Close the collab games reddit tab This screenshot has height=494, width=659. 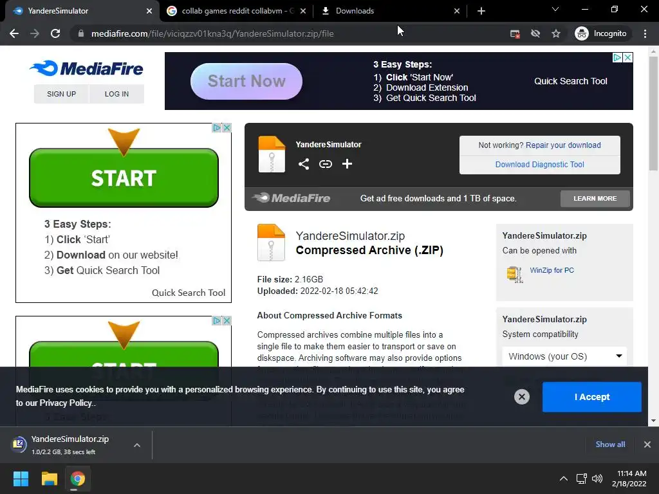pyautogui.click(x=303, y=12)
